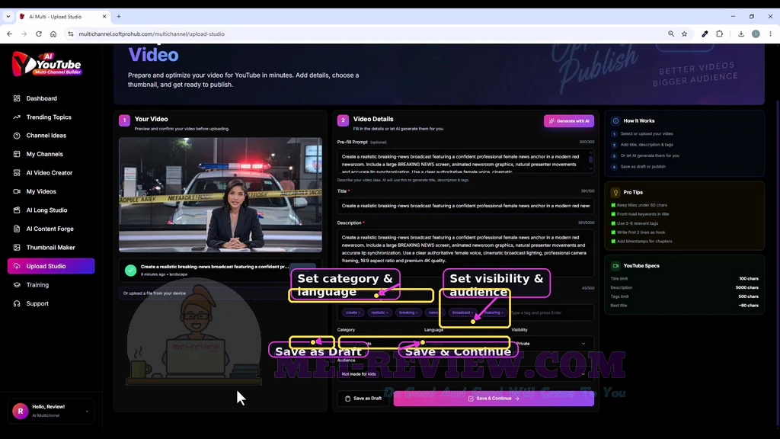Screen dimensions: 780x439
Task: Open the Visibility dropdown set to Private
Action: tap(551, 344)
